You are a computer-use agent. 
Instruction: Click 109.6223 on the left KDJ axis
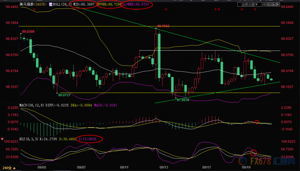point(12,142)
